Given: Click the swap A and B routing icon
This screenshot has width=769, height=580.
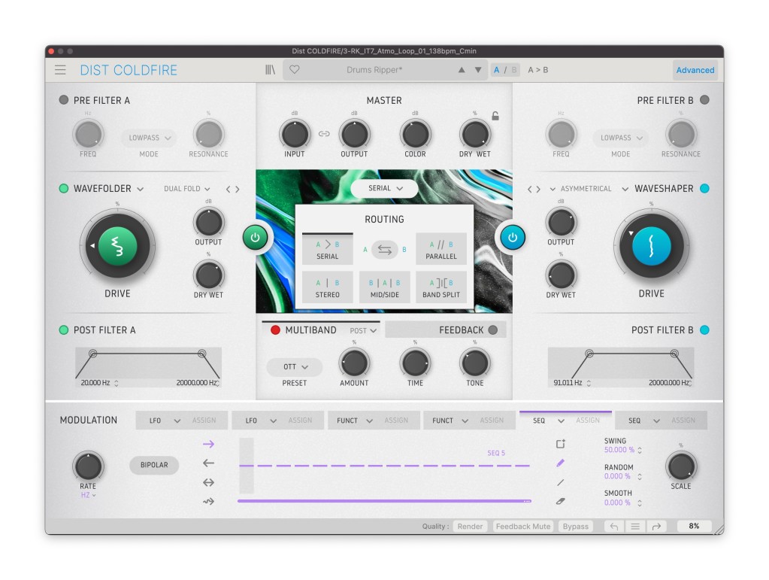Looking at the screenshot, I should tap(384, 249).
